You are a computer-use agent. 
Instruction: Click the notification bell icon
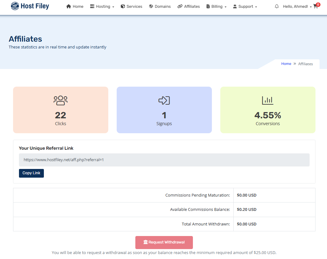(277, 7)
